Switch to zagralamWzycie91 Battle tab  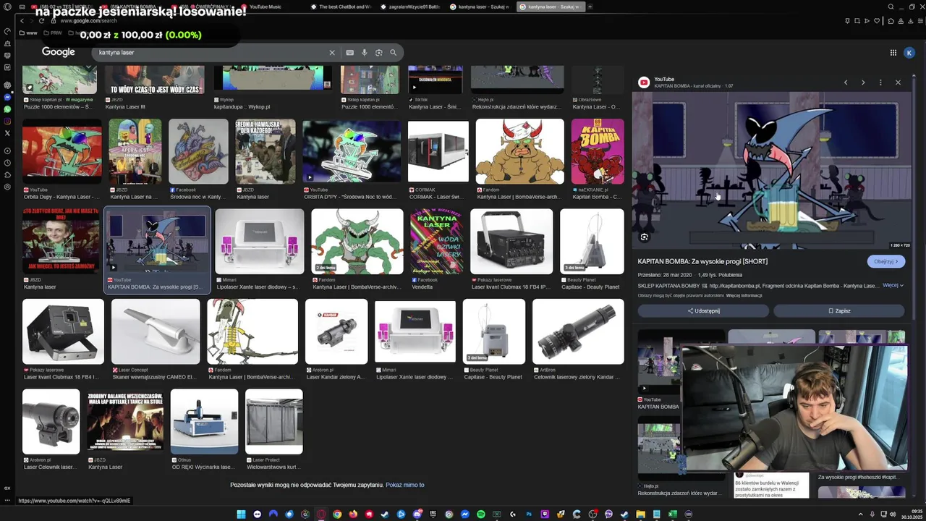(x=409, y=7)
